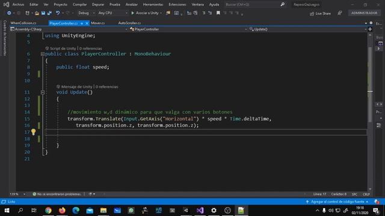Click the open file folder icon
The width and height of the screenshot is (385, 216).
coord(37,13)
